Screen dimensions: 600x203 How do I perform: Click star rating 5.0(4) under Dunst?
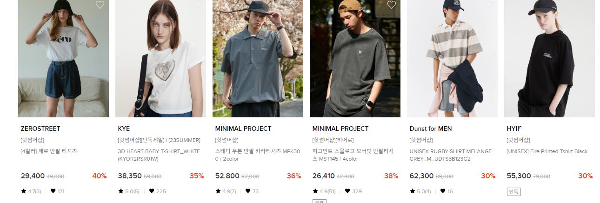[x=420, y=191]
